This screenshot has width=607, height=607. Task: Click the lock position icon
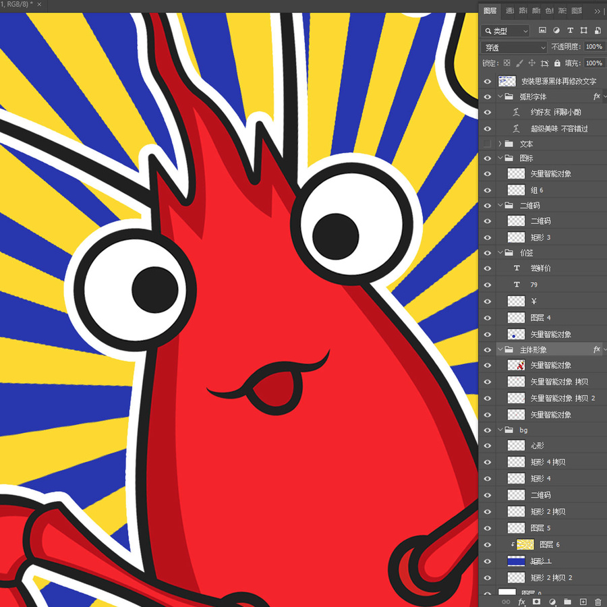[532, 63]
